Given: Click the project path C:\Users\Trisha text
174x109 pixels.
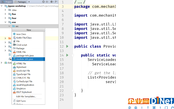Looking at the screenshot, I should [x=43, y=6].
